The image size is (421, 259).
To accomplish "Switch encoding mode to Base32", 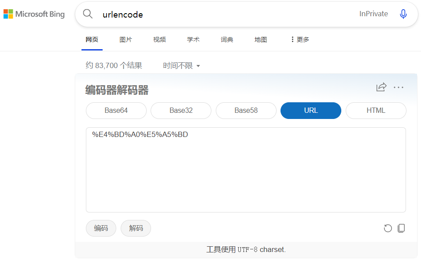I will click(x=181, y=111).
